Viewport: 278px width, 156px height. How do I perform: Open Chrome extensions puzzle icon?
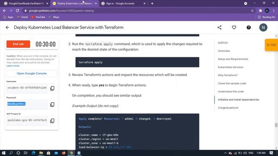[260, 10]
